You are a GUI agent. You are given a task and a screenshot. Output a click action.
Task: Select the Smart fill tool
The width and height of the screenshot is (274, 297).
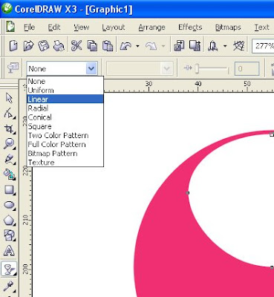click(x=10, y=174)
